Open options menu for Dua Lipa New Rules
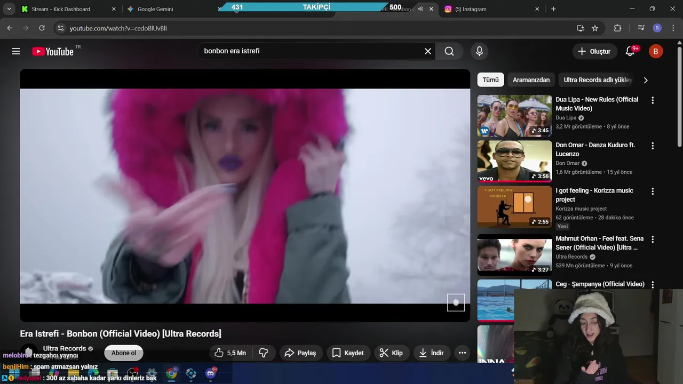Viewport: 683px width, 384px height. 652,100
